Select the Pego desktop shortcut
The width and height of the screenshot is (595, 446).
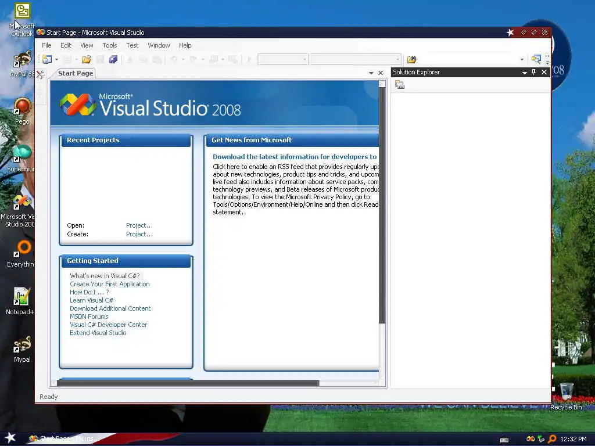coord(22,111)
